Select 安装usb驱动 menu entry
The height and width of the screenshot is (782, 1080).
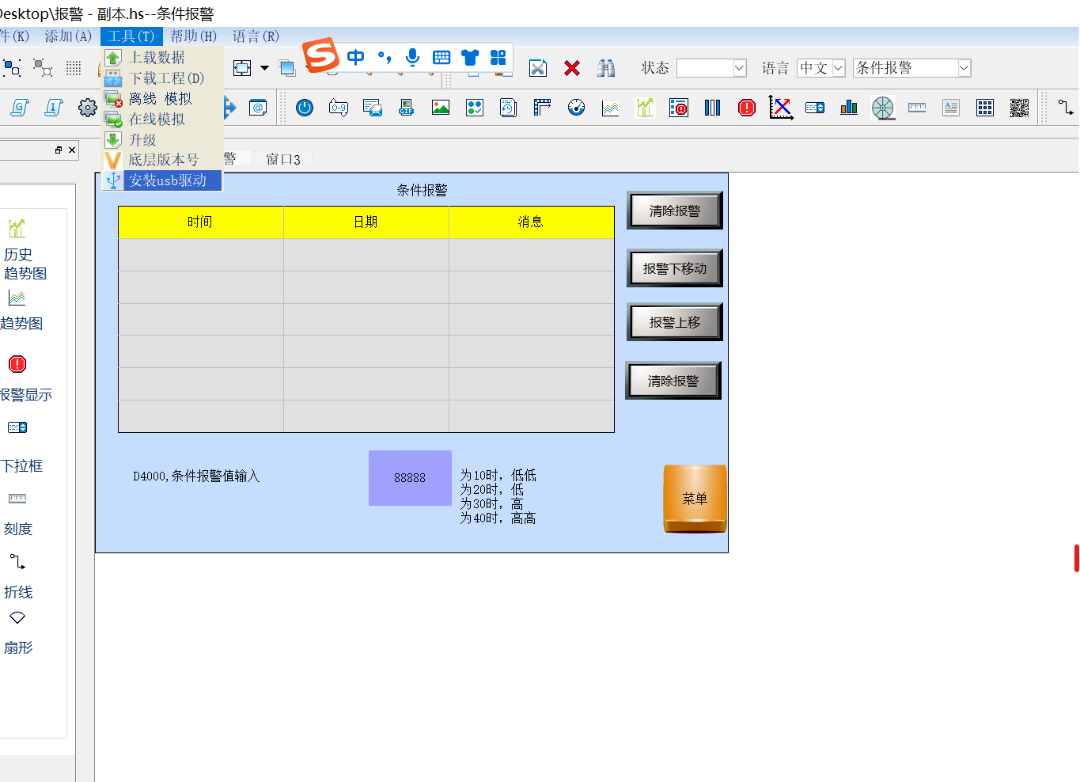coord(162,180)
